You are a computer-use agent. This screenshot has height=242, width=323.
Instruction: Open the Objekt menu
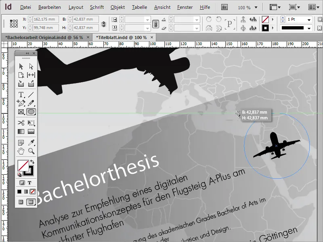pos(117,7)
